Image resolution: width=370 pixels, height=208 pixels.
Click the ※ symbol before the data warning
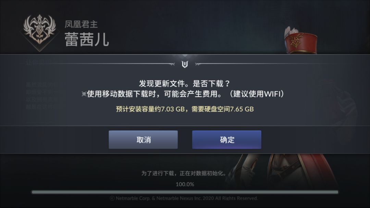tap(84, 94)
